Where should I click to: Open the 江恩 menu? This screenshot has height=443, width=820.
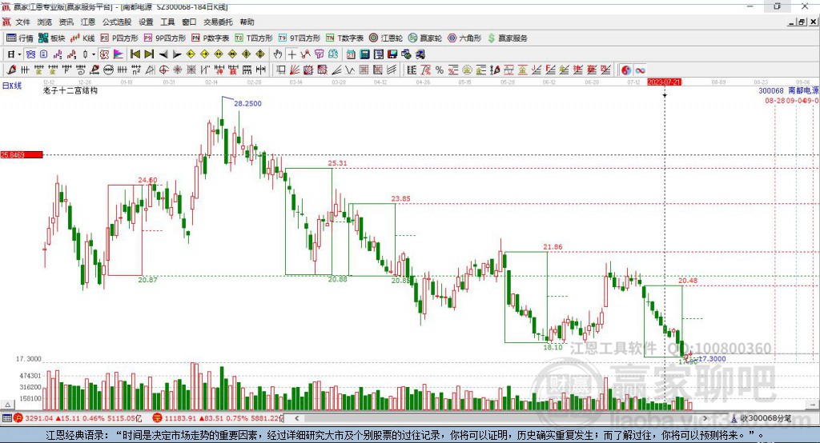88,22
